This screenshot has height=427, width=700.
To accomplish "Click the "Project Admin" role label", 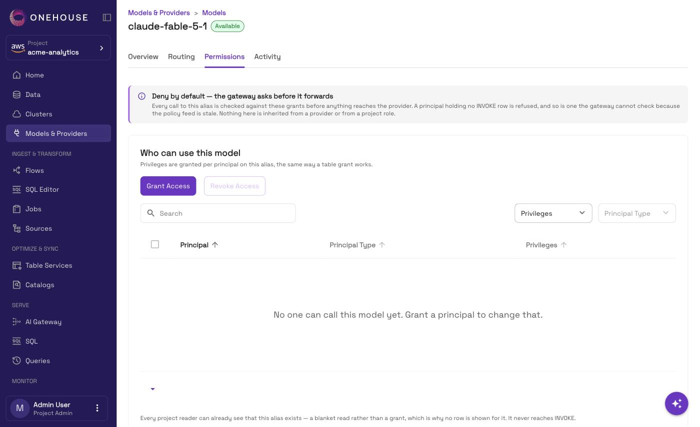I will [53, 413].
